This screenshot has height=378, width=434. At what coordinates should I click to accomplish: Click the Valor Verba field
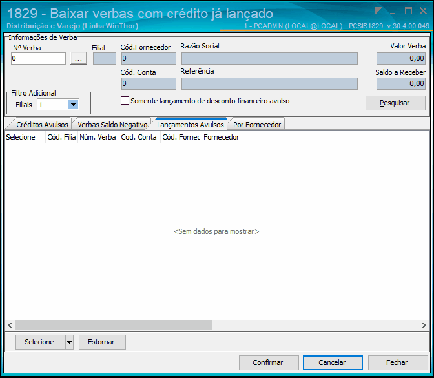pyautogui.click(x=401, y=58)
